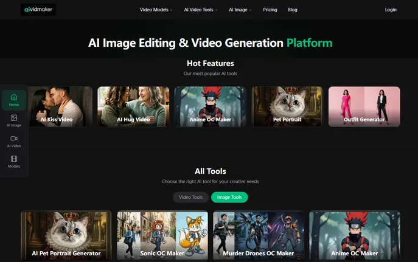
Task: Open the AI Kiss Video feature card
Action: pos(60,106)
